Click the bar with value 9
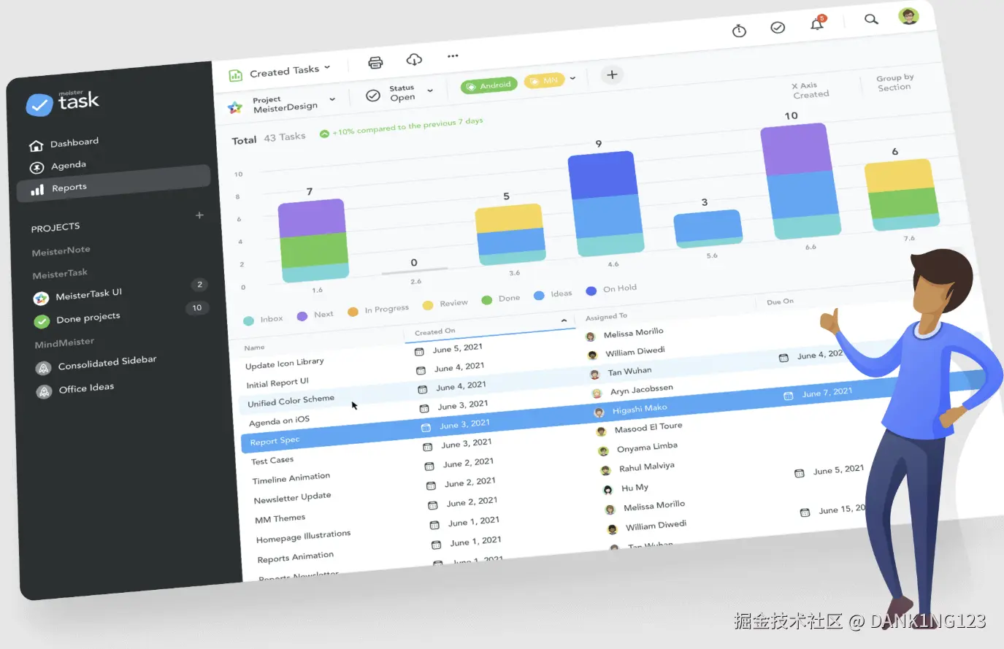1004x649 pixels. [x=606, y=204]
